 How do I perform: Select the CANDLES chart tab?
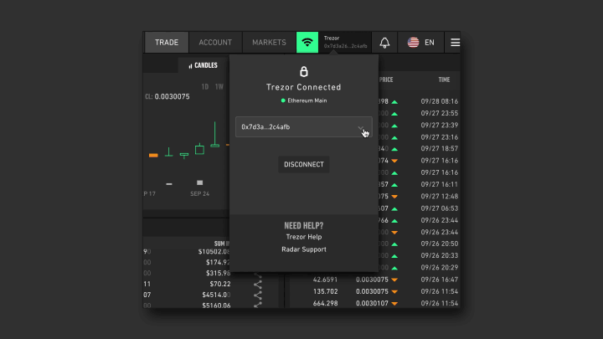click(x=203, y=65)
